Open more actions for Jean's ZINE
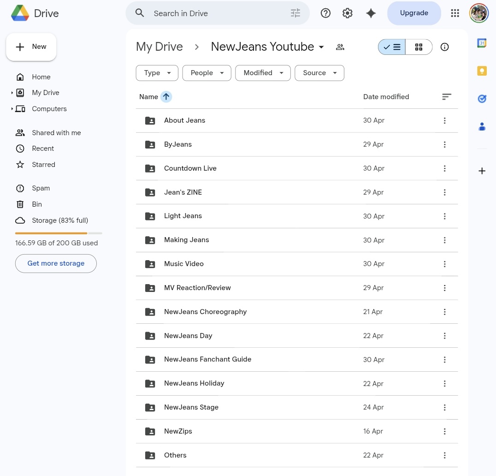This screenshot has width=496, height=476. (x=444, y=192)
